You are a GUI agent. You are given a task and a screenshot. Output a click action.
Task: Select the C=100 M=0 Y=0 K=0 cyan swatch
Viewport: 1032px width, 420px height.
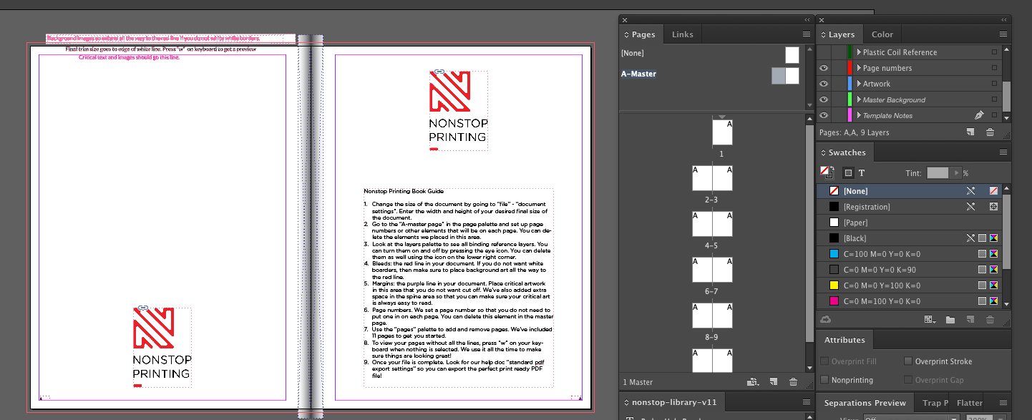[x=909, y=254]
